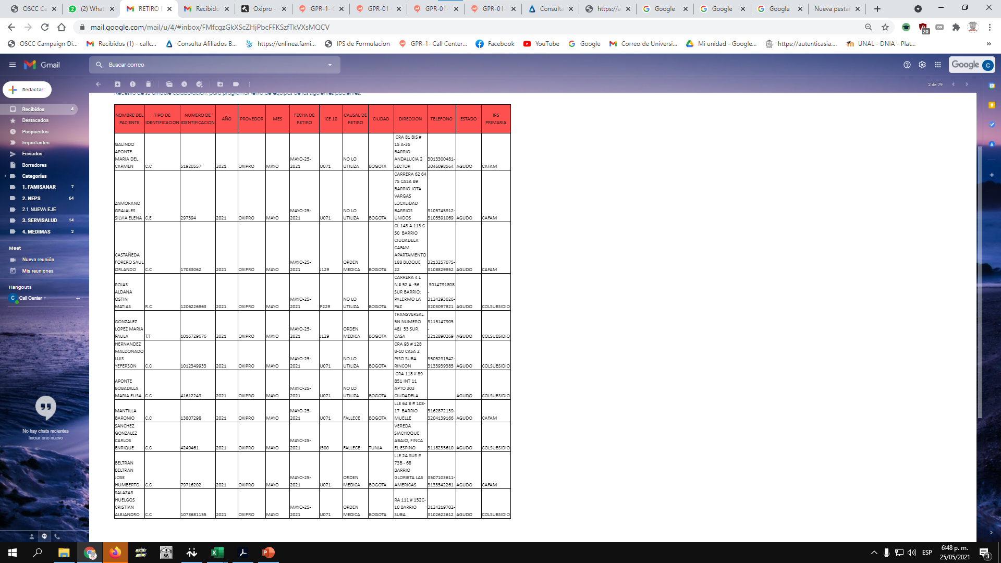Show hidden bookmarks with the double chevron
The image size is (1001, 563).
coord(989,44)
